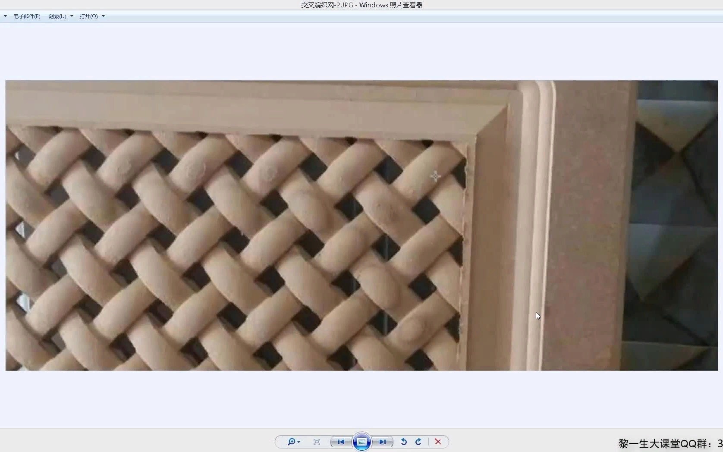The height and width of the screenshot is (452, 723).
Task: Delete the photo with the red X
Action: click(437, 442)
